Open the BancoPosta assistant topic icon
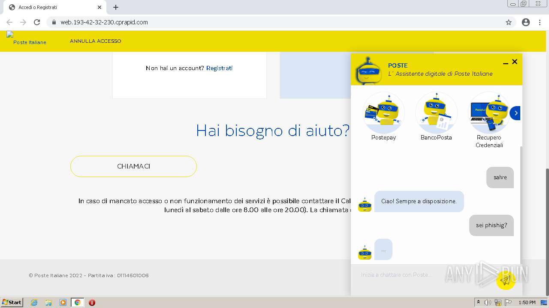 point(436,113)
